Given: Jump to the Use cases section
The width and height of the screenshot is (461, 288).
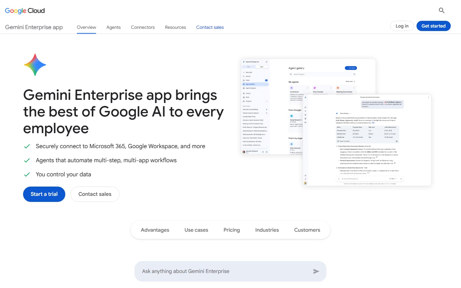Looking at the screenshot, I should [x=196, y=230].
